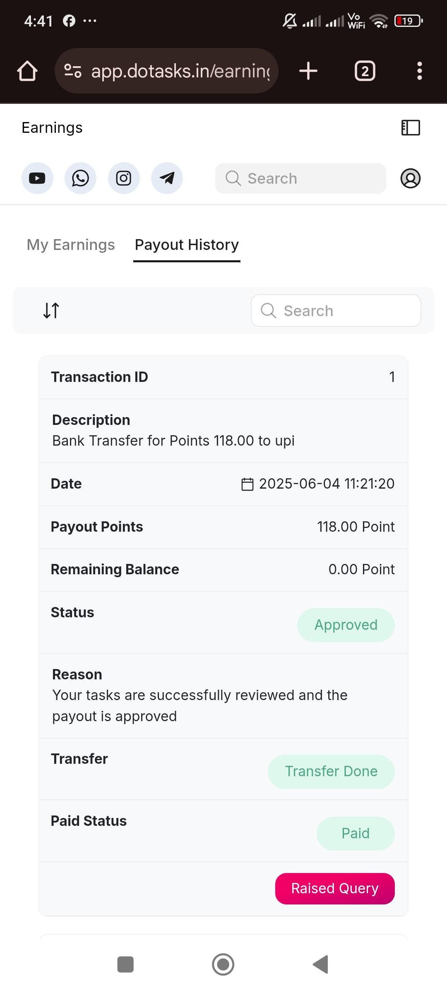The width and height of the screenshot is (447, 993).
Task: Open the Instagram icon link
Action: [124, 178]
